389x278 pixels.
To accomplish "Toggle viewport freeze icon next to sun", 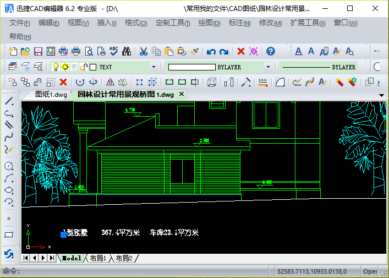I will point(74,67).
